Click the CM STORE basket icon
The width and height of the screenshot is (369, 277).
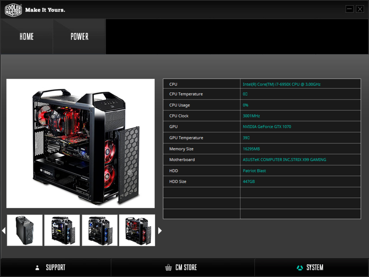point(168,268)
